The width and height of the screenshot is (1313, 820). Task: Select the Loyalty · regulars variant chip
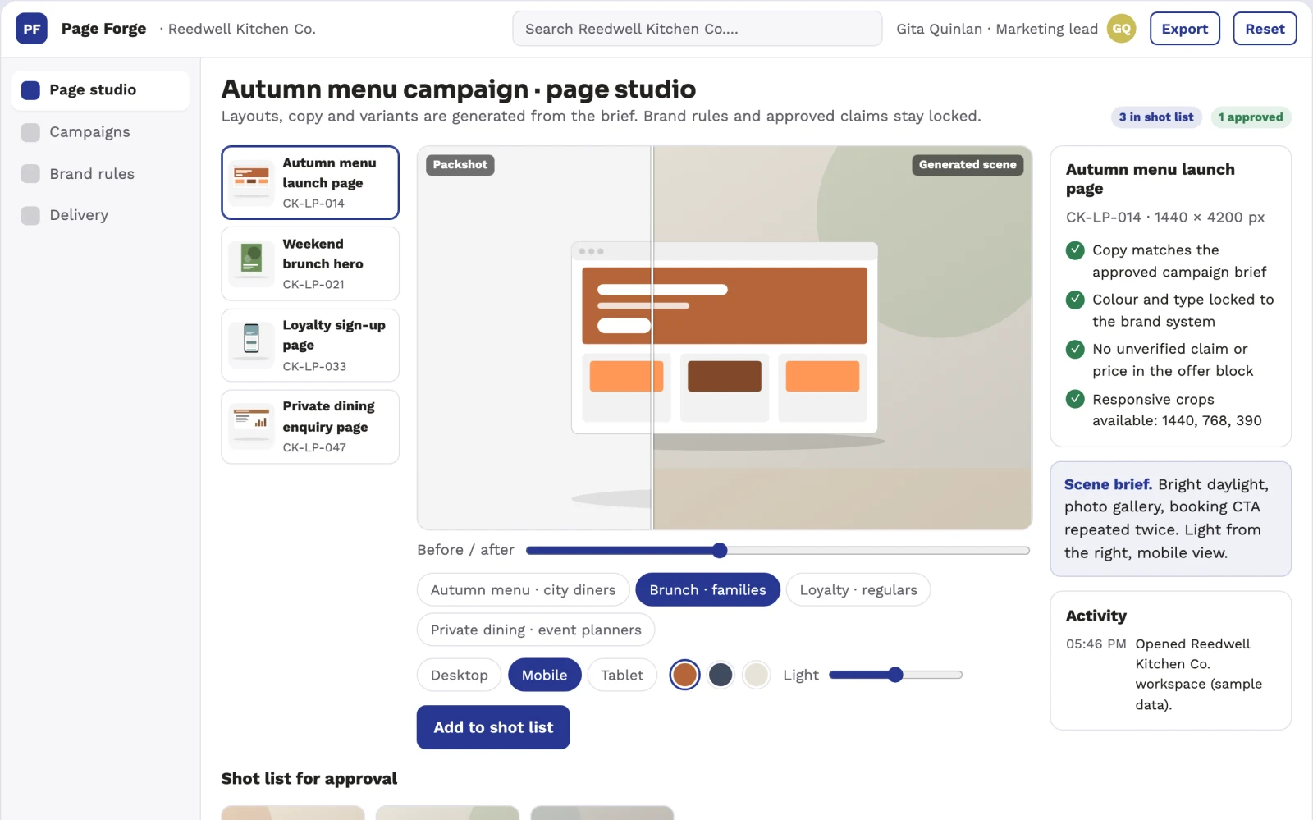point(858,589)
